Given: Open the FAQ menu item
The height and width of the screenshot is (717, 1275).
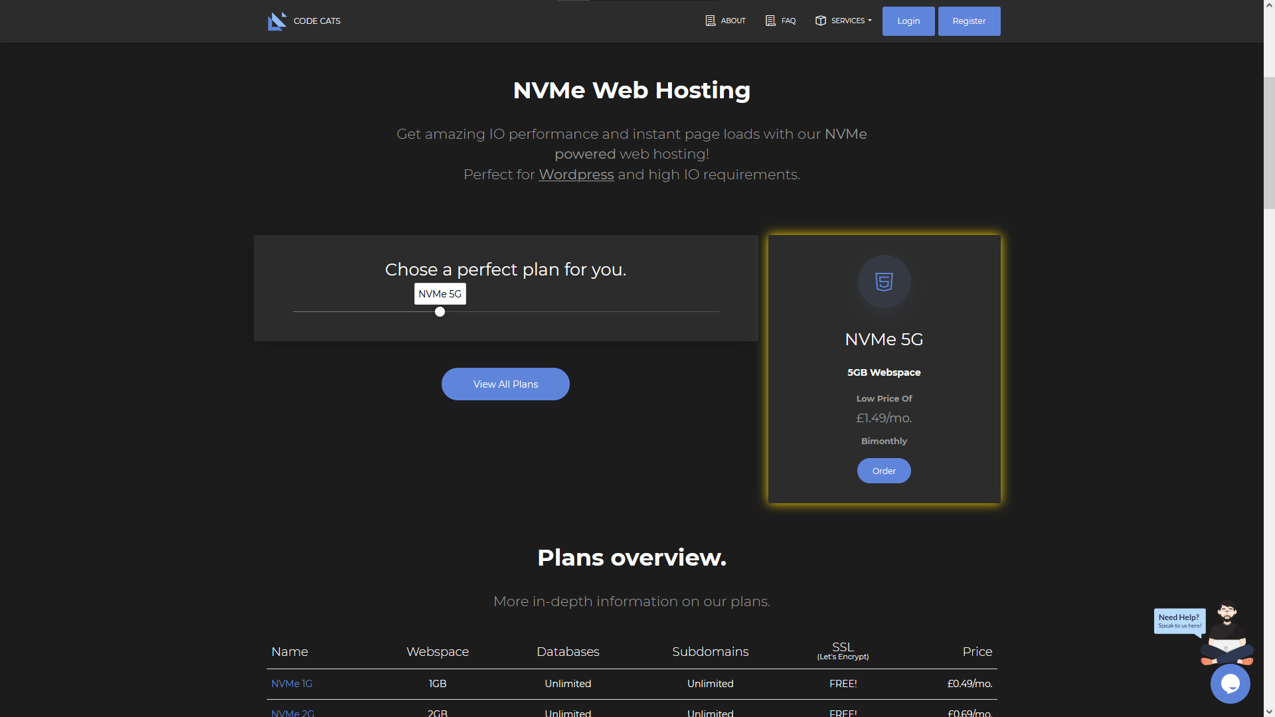Looking at the screenshot, I should point(780,21).
